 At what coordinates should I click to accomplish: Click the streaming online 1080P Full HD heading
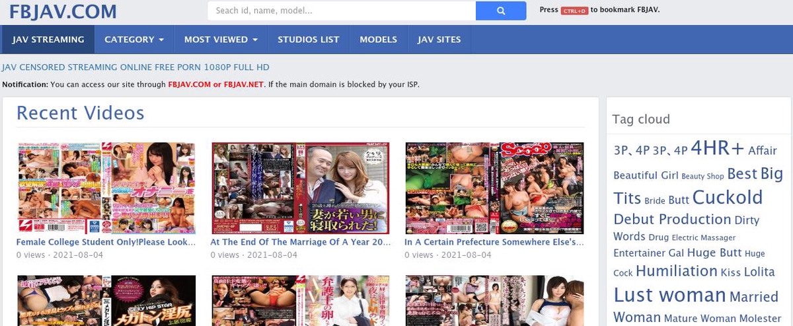135,67
